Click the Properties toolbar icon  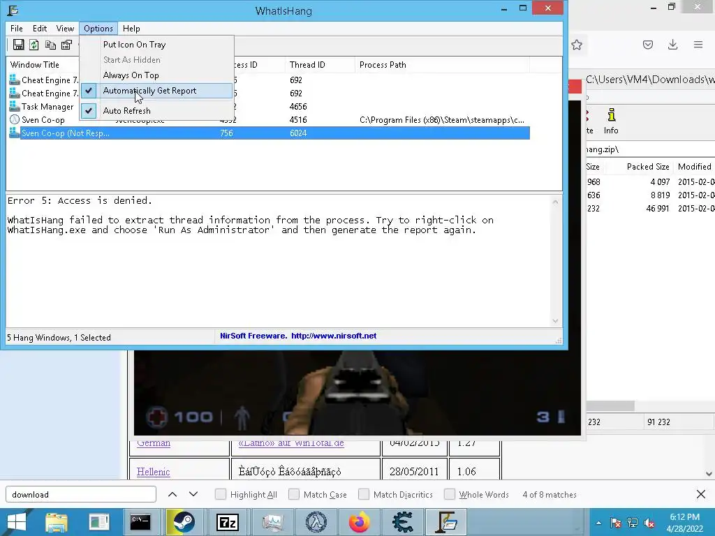pos(66,45)
